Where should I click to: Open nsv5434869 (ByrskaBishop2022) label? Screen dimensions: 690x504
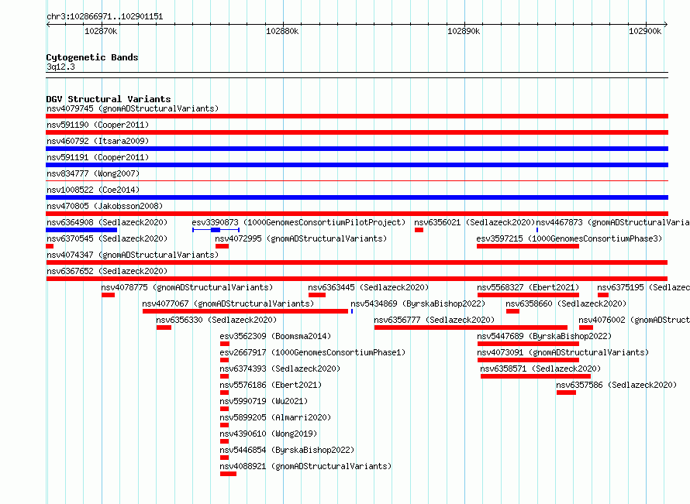(x=418, y=303)
